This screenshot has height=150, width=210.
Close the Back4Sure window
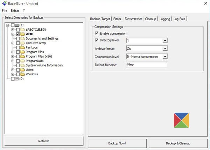coord(206,3)
